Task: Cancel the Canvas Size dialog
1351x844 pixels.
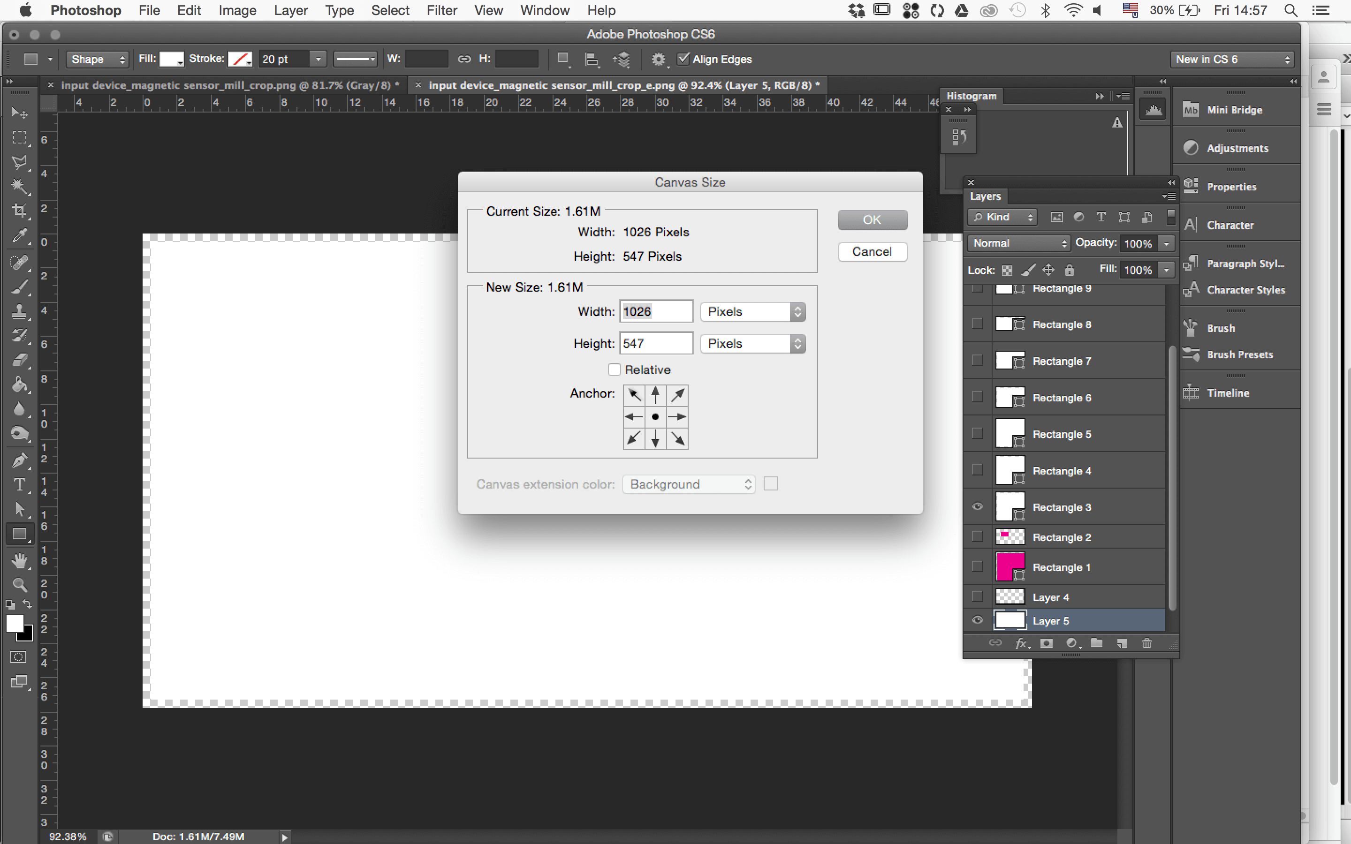Action: [x=872, y=252]
